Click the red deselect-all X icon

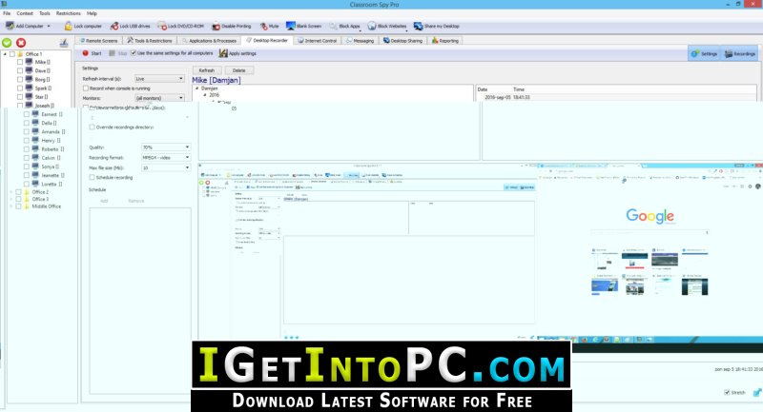[21, 43]
